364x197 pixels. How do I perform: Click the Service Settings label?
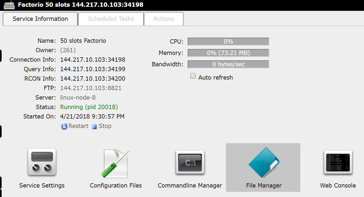click(42, 186)
